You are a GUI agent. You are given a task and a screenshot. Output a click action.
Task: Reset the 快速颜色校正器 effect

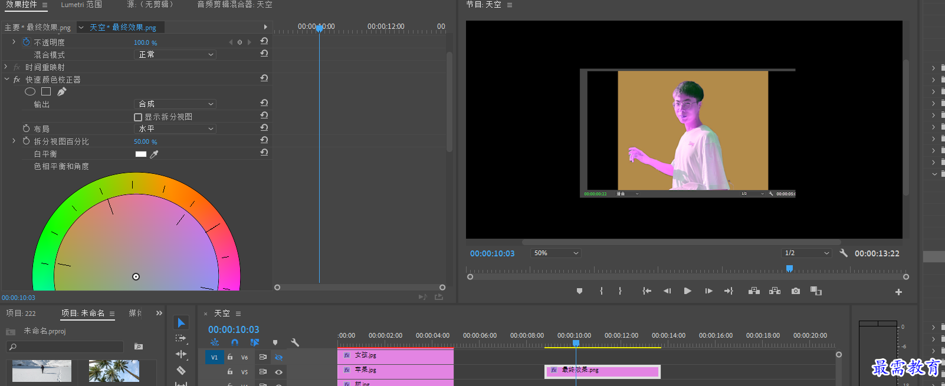point(264,78)
